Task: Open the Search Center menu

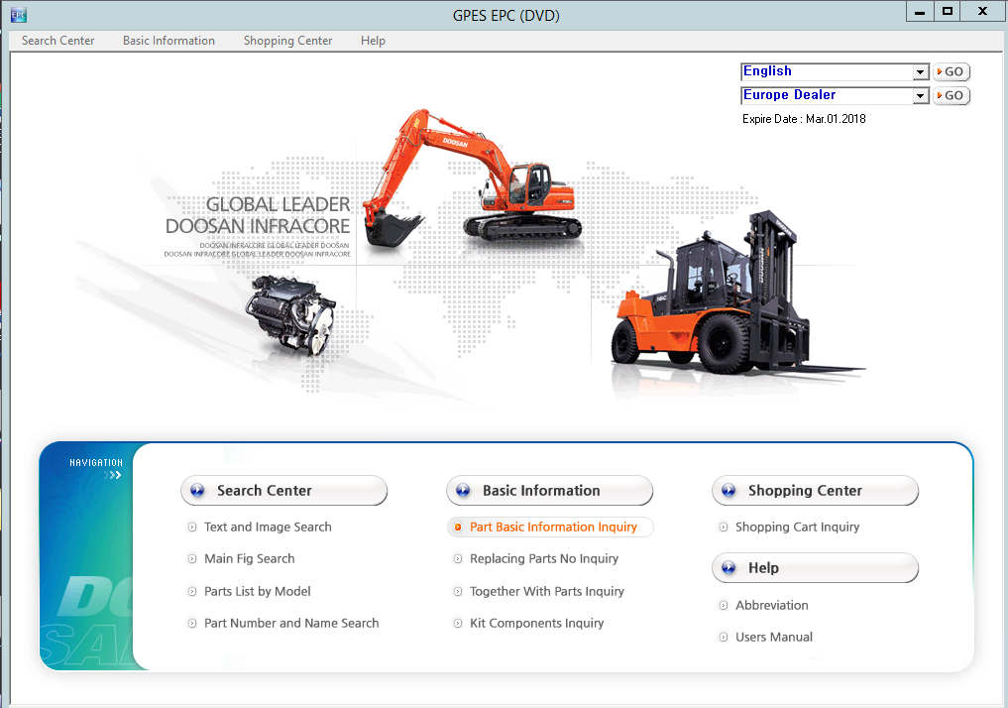Action: tap(58, 41)
